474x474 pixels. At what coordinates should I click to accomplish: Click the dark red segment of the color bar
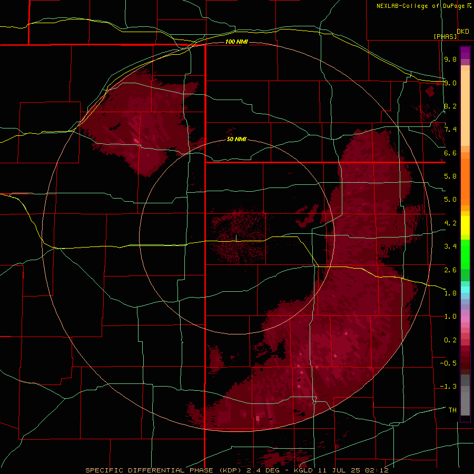coord(465,360)
